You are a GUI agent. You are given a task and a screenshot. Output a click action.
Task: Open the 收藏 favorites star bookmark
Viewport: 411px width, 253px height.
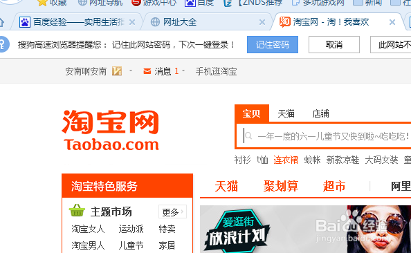(x=52, y=3)
